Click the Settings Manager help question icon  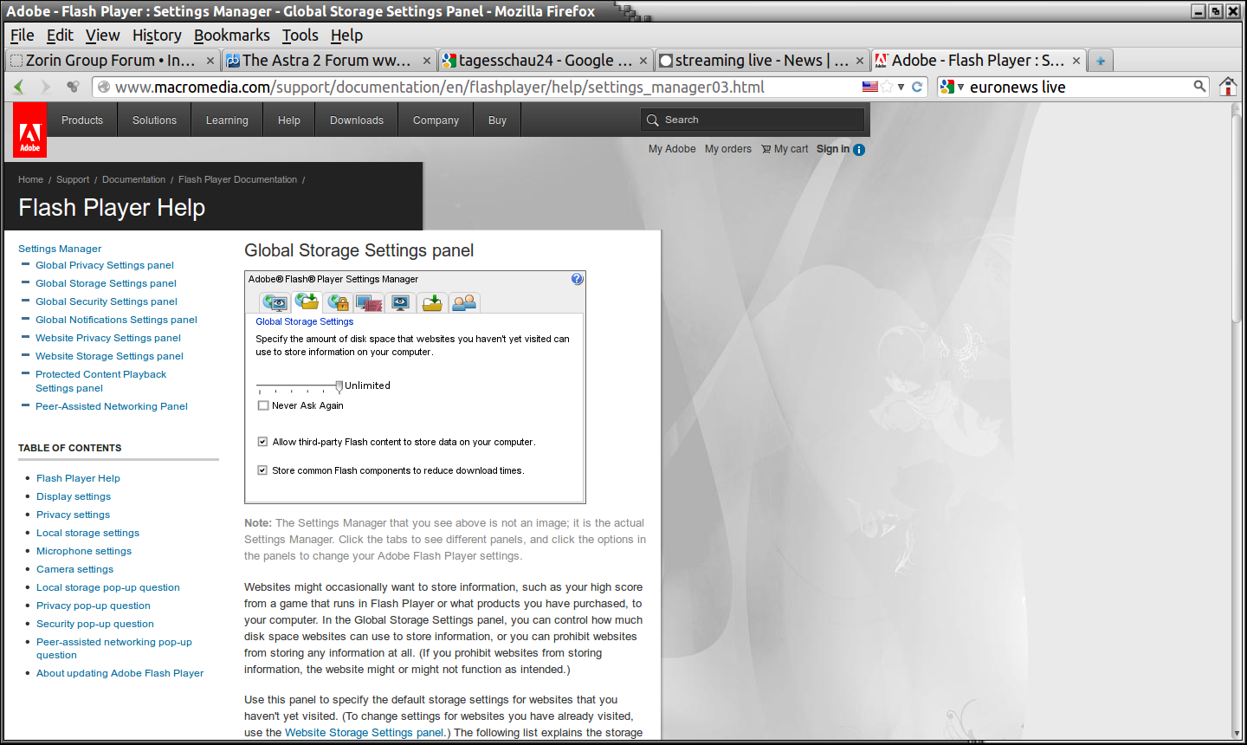tap(577, 279)
